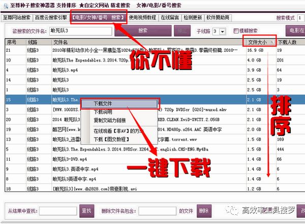This screenshot has height=224, width=305.
Task: Select row with 序号 1
Action: [155, 90]
